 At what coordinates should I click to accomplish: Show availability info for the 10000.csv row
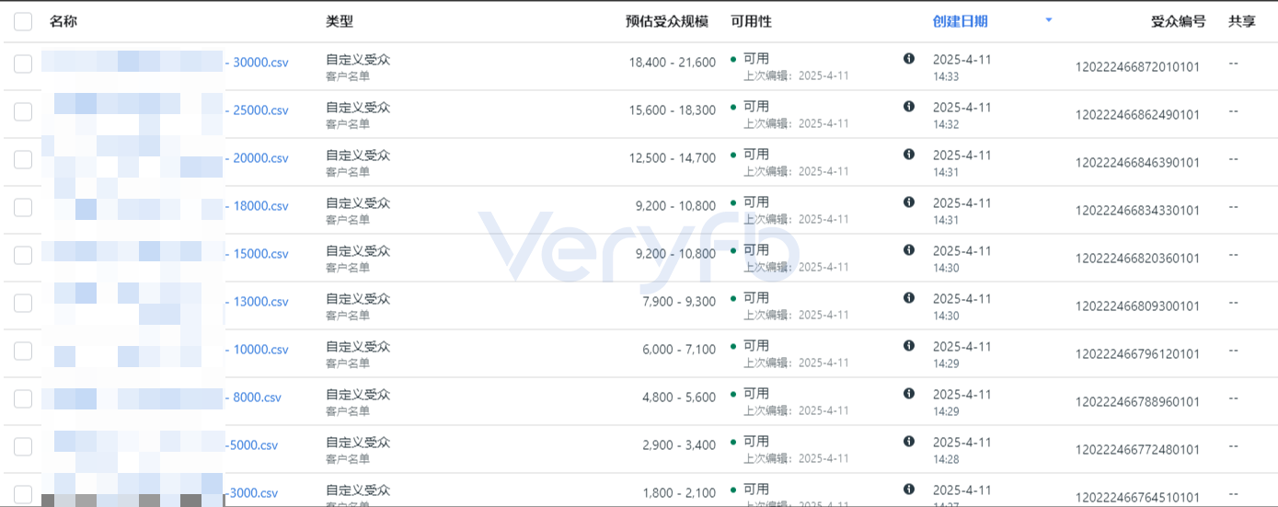click(909, 346)
